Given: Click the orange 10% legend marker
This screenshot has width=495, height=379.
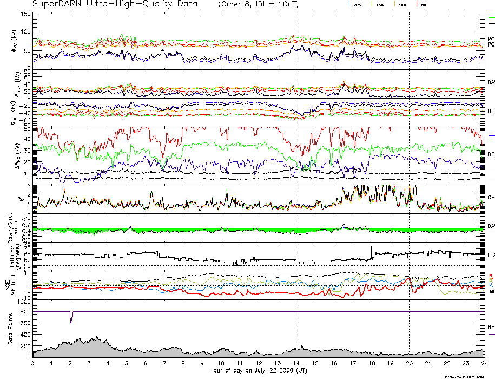Looking at the screenshot, I should (x=394, y=4).
